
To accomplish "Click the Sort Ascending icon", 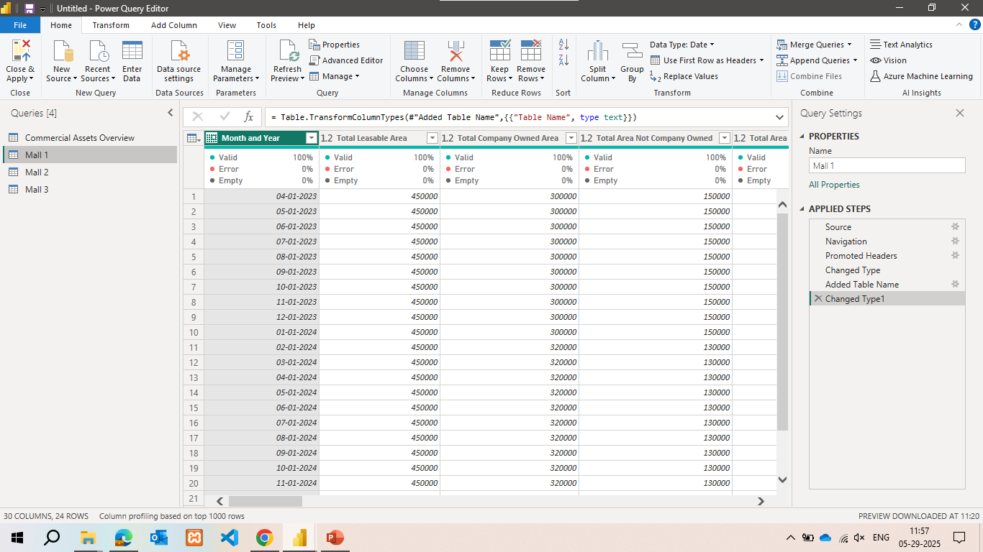I will click(x=563, y=45).
